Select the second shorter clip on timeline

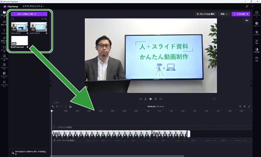click(169, 134)
